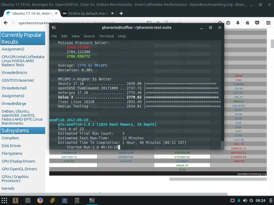Open Disk Drives subsystem link

pyautogui.click(x=11, y=146)
